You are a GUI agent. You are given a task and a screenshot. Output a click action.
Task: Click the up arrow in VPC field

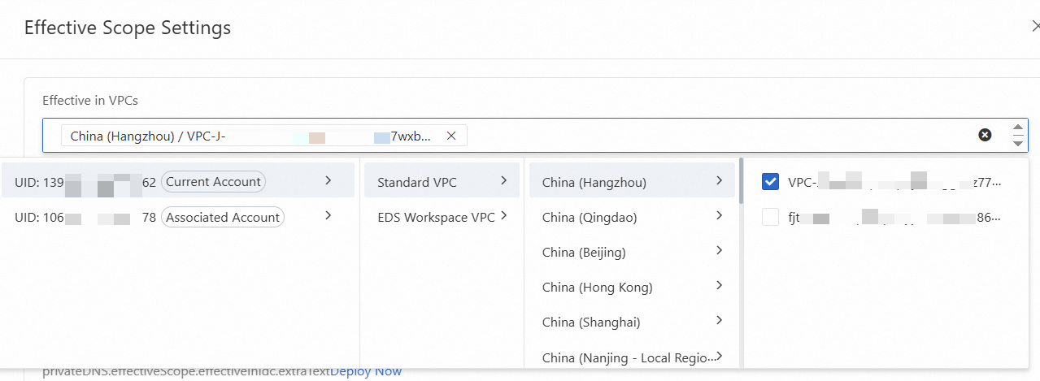pyautogui.click(x=1017, y=128)
